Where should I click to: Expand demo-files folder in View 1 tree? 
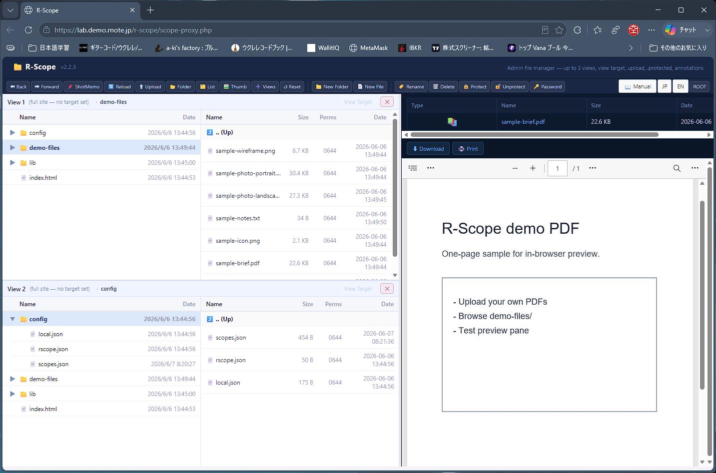pos(12,148)
